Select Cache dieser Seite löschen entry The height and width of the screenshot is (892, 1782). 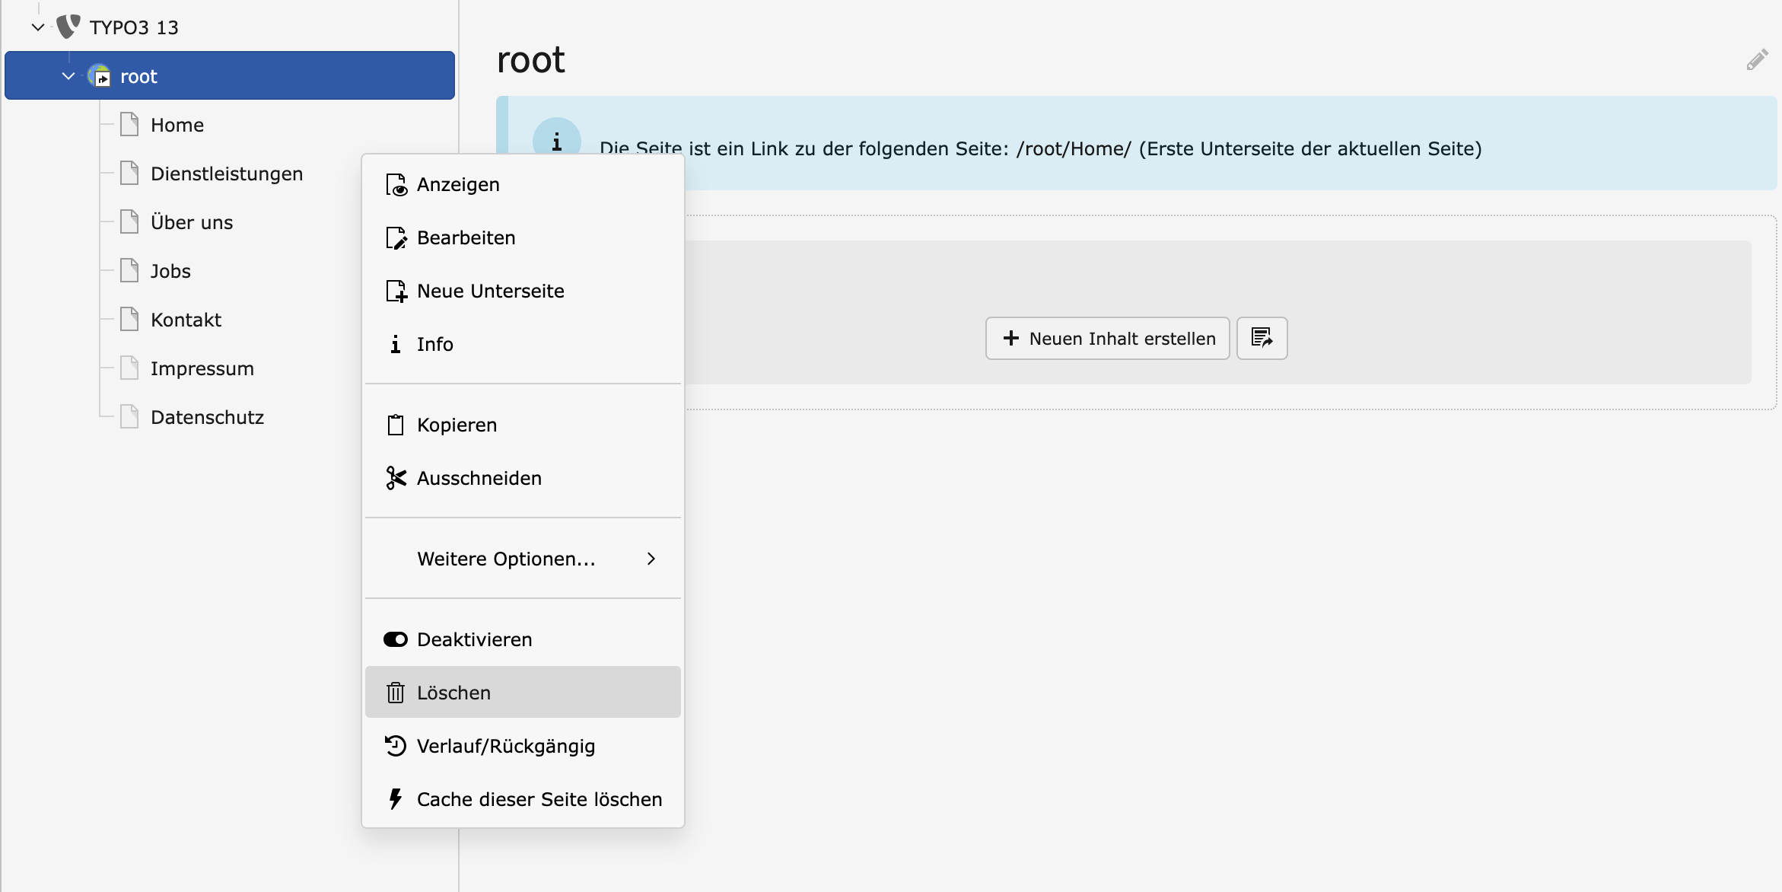pos(539,799)
